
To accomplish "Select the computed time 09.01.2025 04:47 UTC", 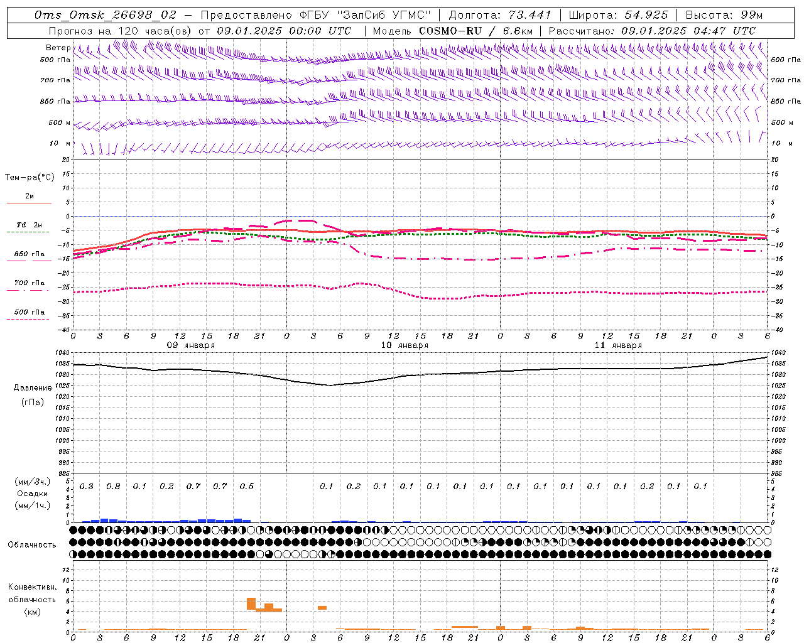I will pyautogui.click(x=688, y=31).
